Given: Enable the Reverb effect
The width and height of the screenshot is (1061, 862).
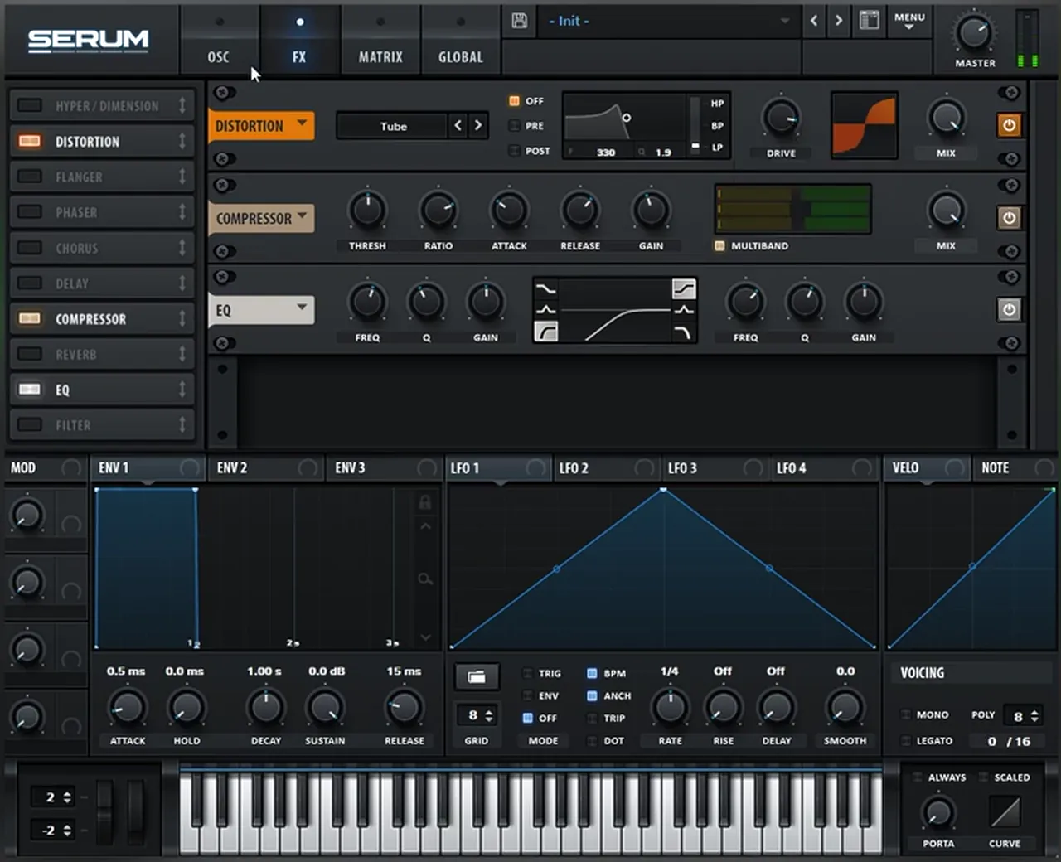Looking at the screenshot, I should 29,354.
